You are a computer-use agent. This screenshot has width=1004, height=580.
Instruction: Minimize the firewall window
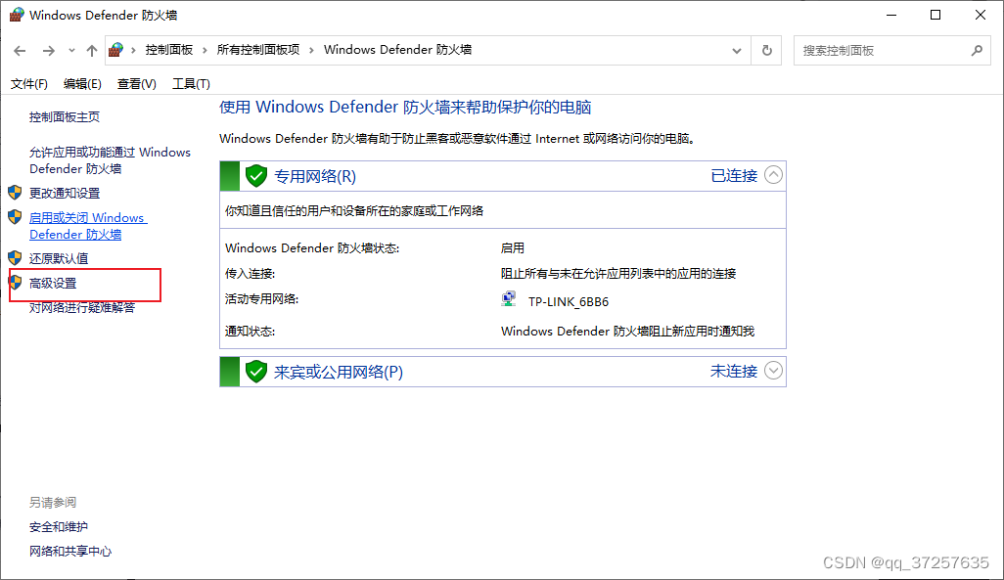coord(891,15)
